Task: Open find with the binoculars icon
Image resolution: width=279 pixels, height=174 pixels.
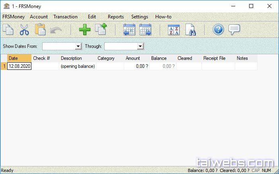Action: coord(190,30)
